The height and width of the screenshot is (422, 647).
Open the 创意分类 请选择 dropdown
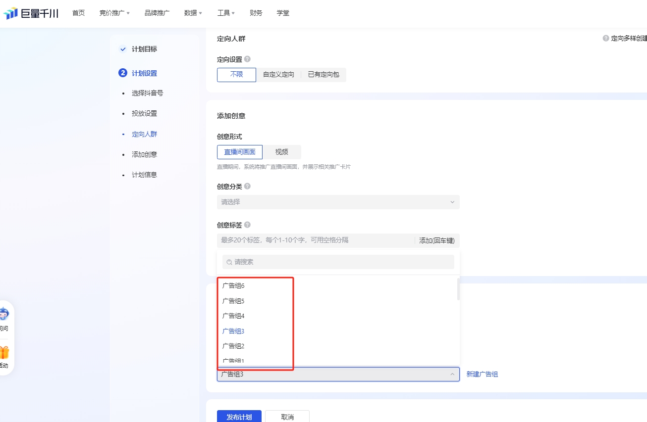point(338,202)
